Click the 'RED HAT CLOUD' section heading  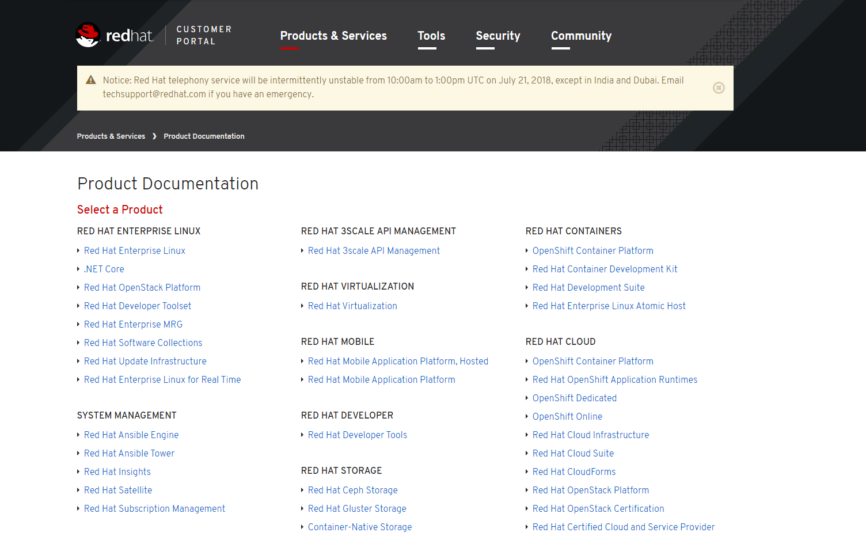click(560, 342)
